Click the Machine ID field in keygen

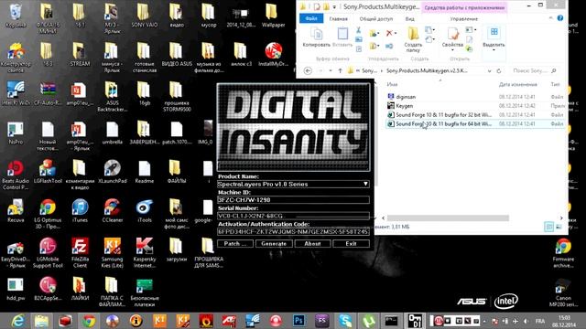coord(293,200)
